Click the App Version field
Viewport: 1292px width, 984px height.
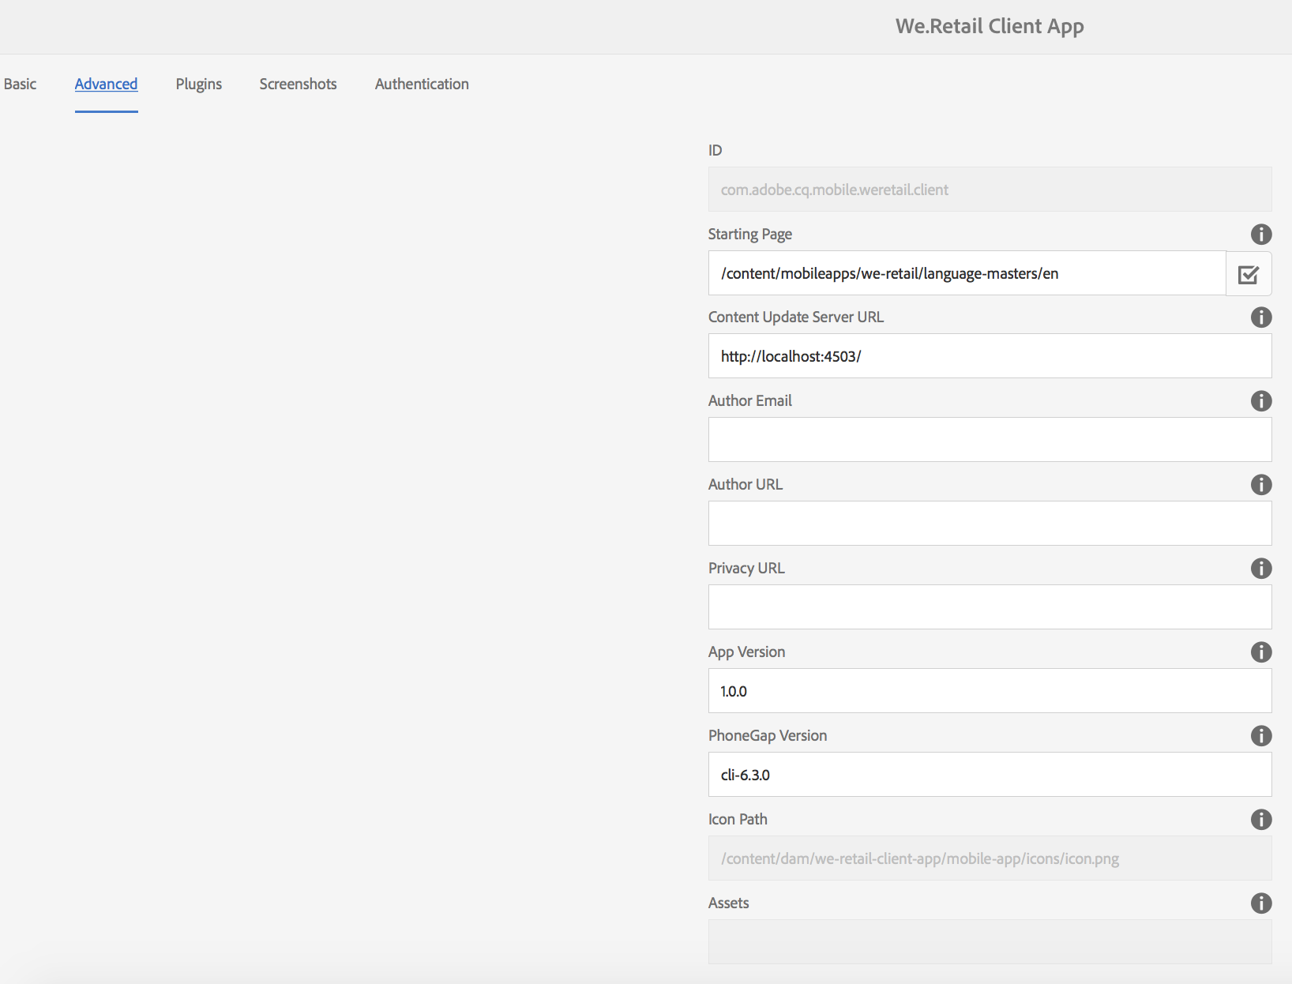click(990, 691)
